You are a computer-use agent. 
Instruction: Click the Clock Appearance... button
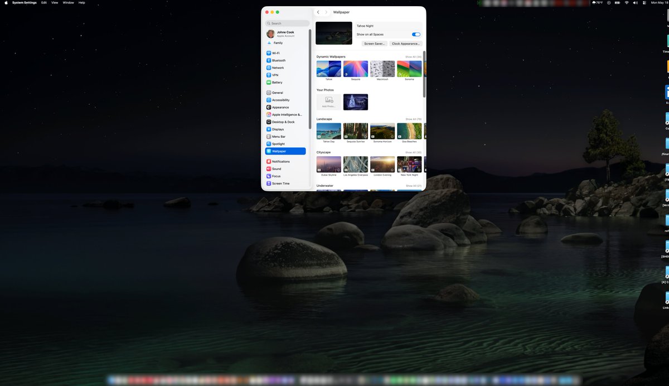coord(406,44)
